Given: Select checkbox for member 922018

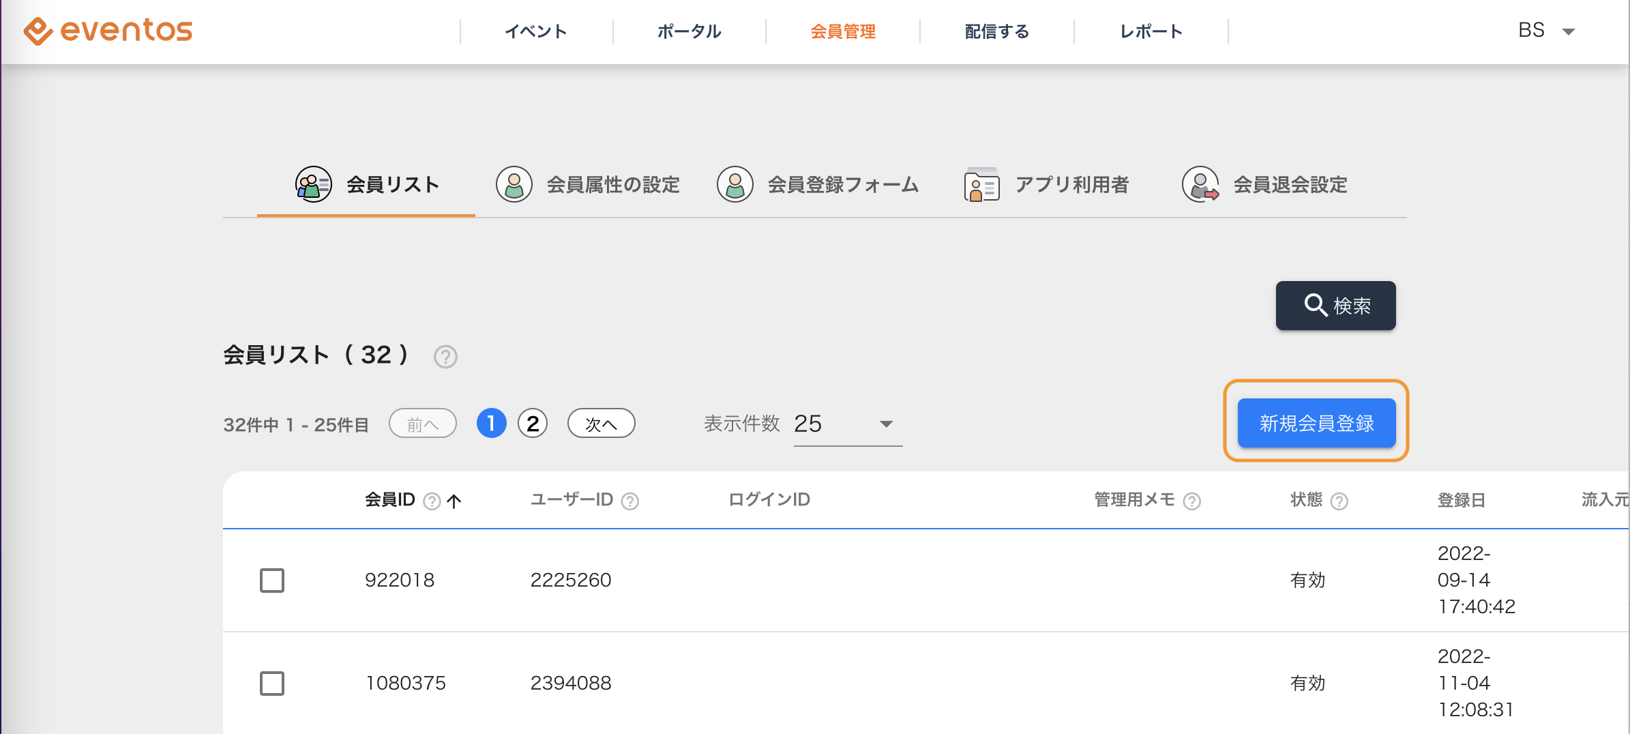Looking at the screenshot, I should point(272,581).
